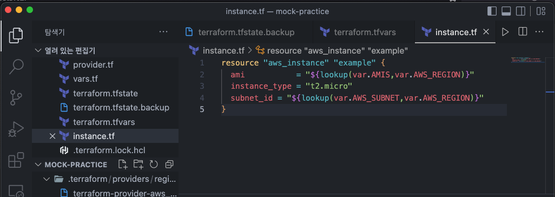Toggle the bottom panel layout button
555x197 pixels.
(506, 11)
